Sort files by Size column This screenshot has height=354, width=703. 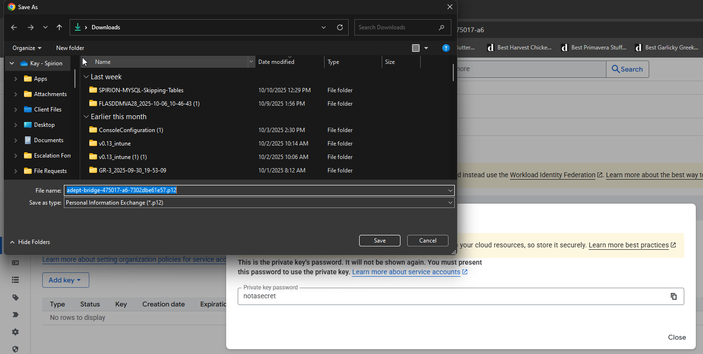[x=390, y=62]
